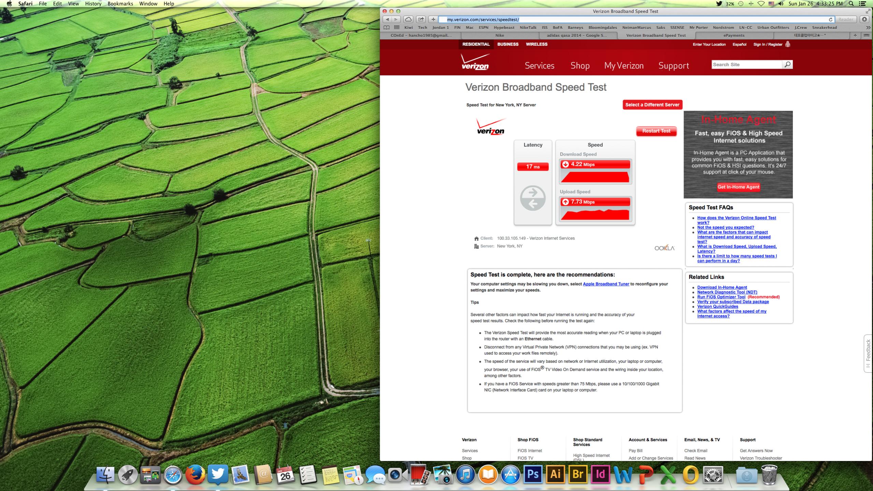Click the Share button in Safari's toolbar

tap(421, 19)
